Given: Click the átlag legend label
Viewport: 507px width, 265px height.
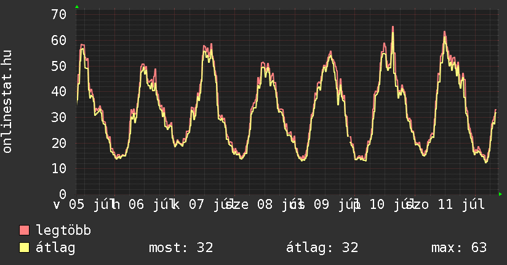Looking at the screenshot, I should pyautogui.click(x=55, y=248).
